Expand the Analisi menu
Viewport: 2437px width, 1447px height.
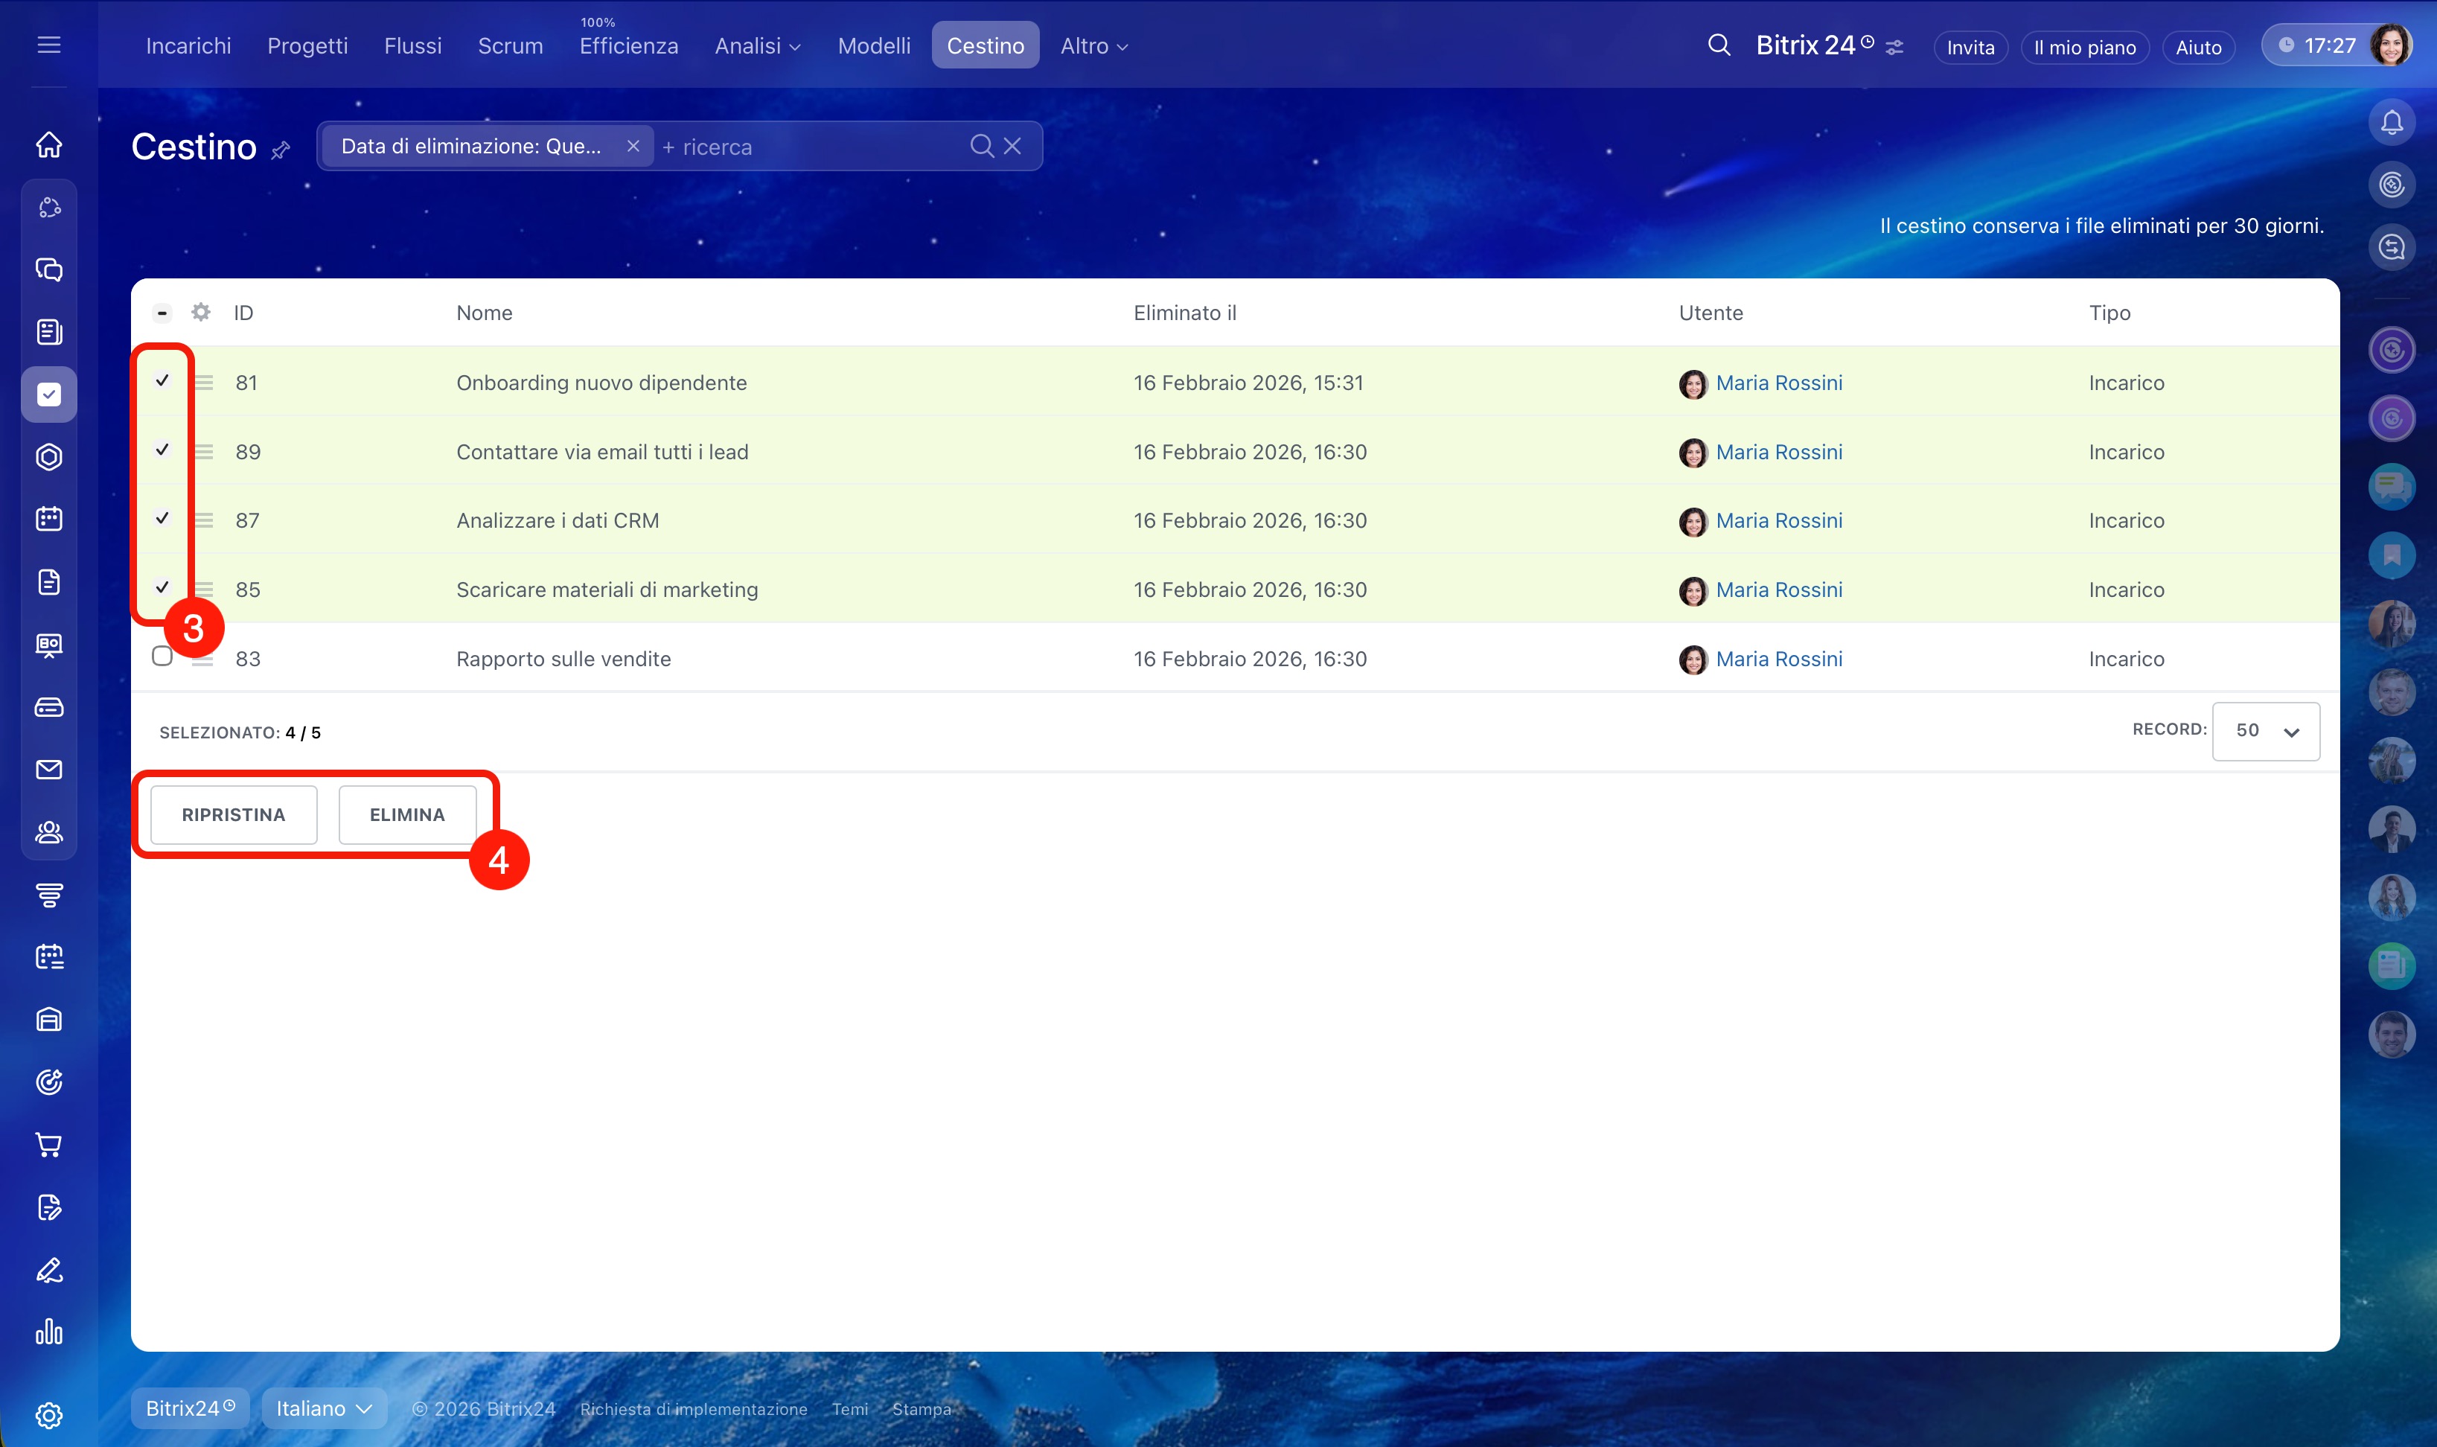click(x=756, y=46)
